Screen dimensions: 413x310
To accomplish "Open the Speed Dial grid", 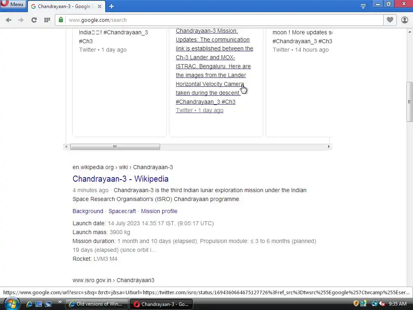I will click(x=47, y=20).
